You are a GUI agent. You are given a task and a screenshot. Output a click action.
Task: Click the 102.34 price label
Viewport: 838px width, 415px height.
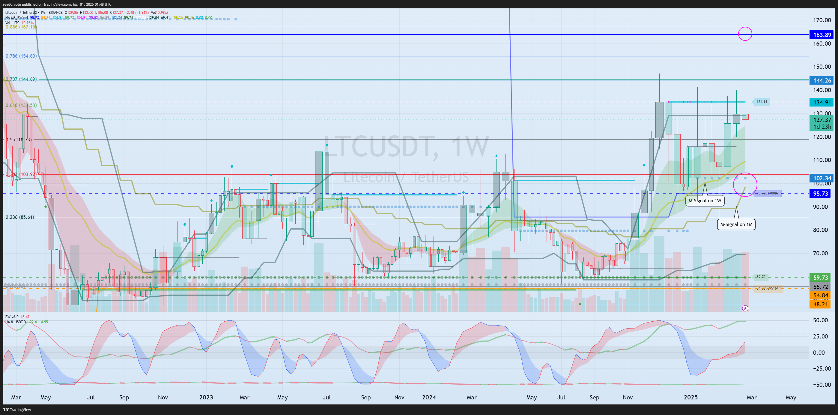click(x=821, y=178)
